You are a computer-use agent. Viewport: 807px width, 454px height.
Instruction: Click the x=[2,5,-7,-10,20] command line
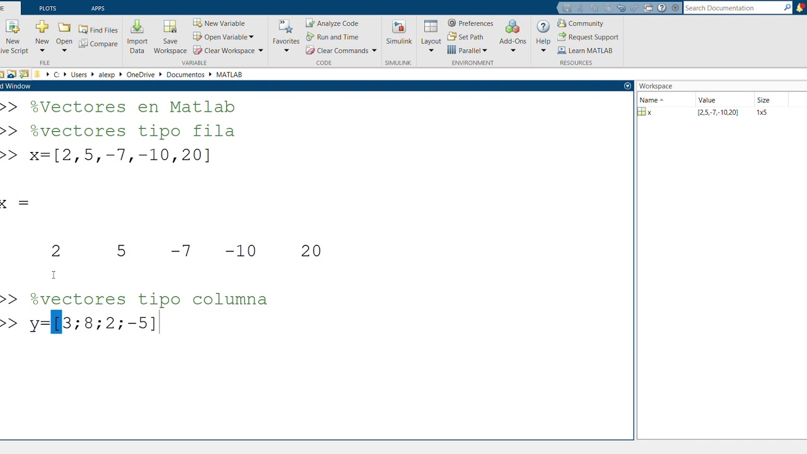coord(120,155)
